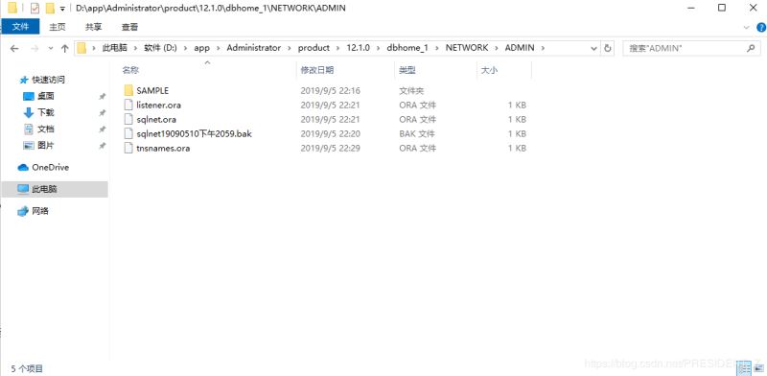Go forward with the right arrow
The image size is (767, 376).
(35, 49)
